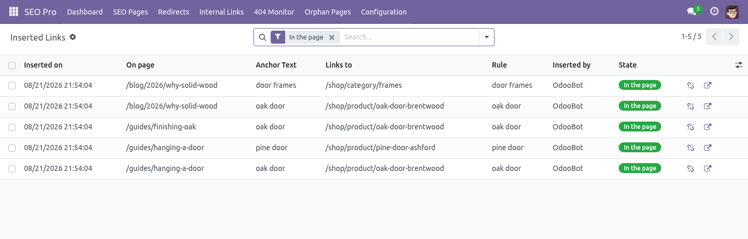
Task: Select checkbox for pine door row
Action: tap(12, 148)
